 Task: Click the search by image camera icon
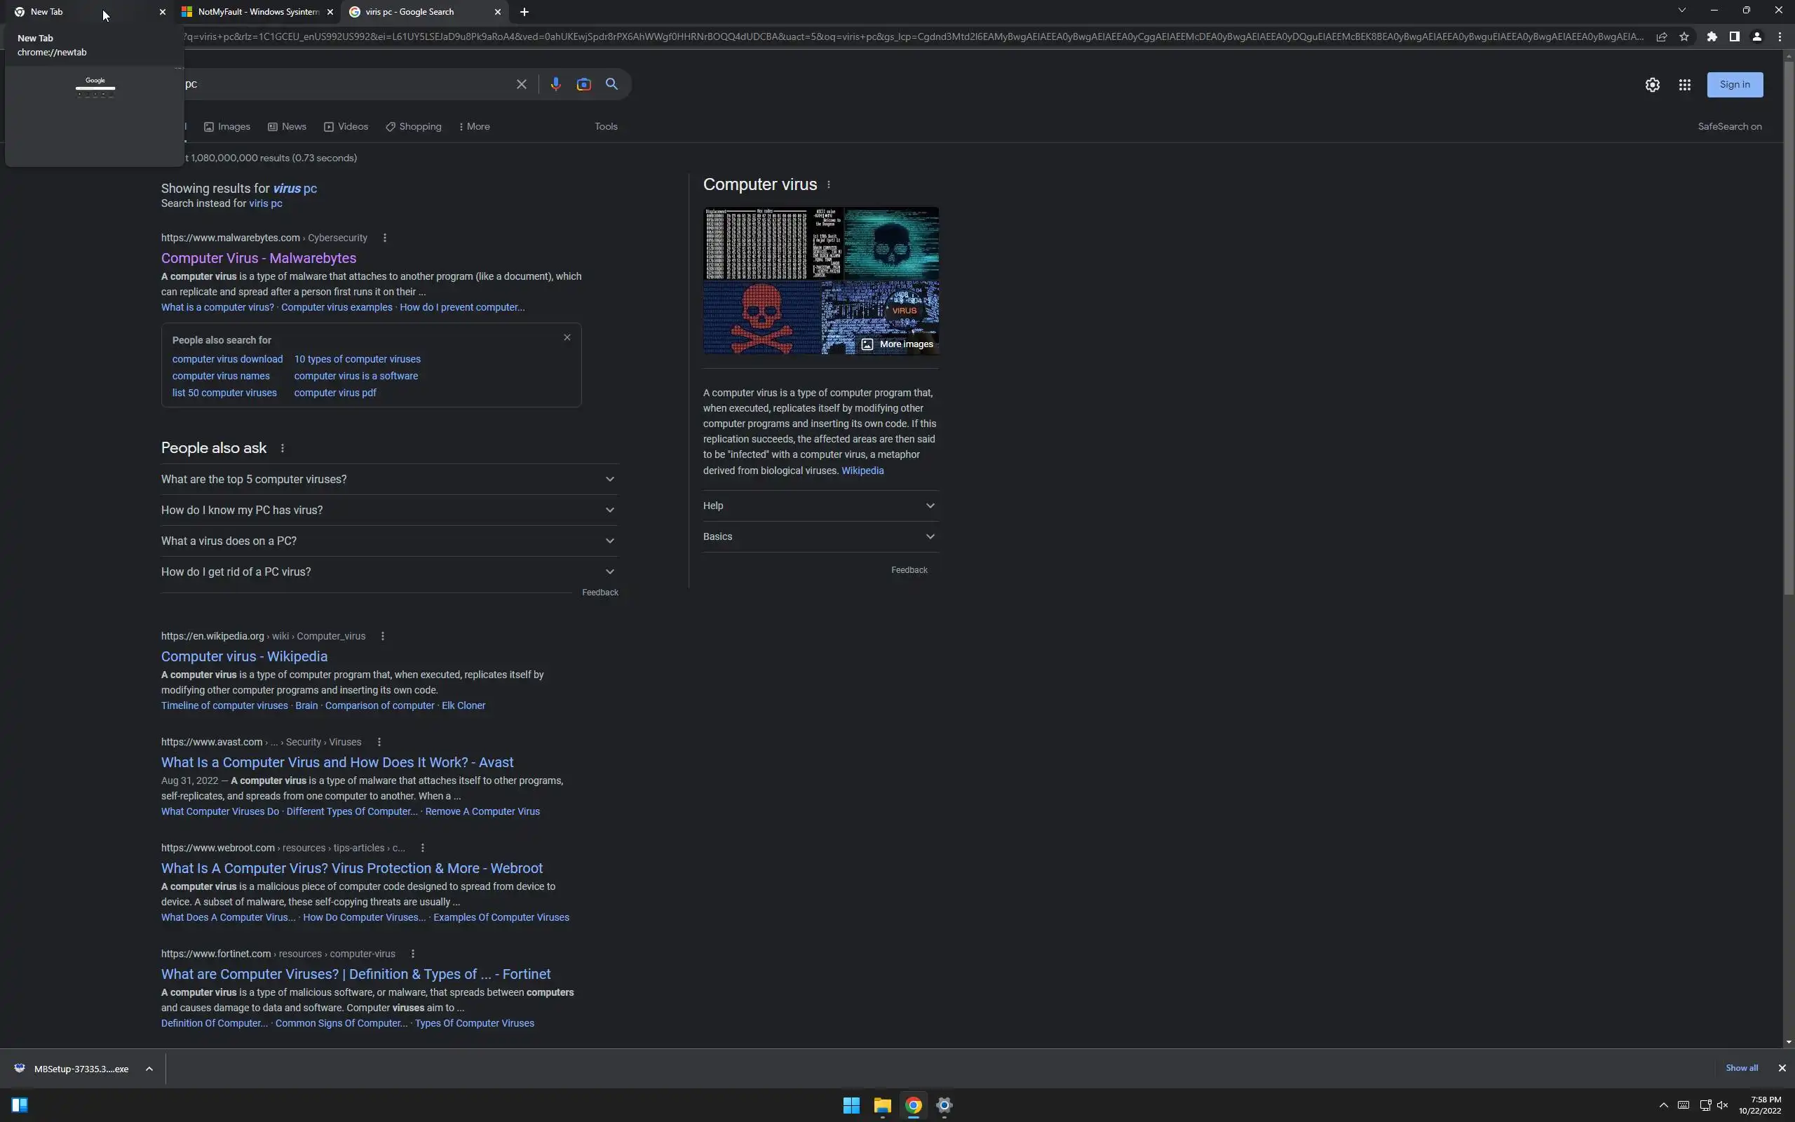pos(584,85)
